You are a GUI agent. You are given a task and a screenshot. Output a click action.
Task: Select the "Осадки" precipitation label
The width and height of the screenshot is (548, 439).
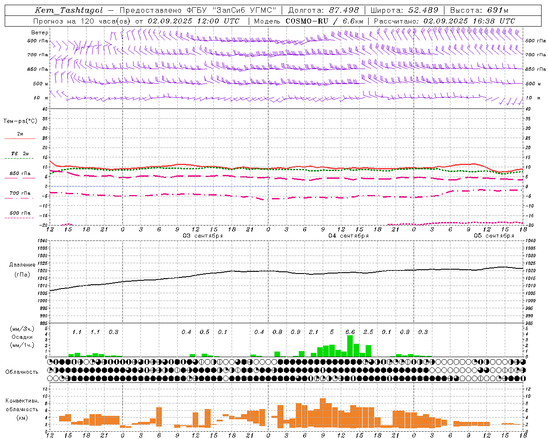(x=22, y=337)
